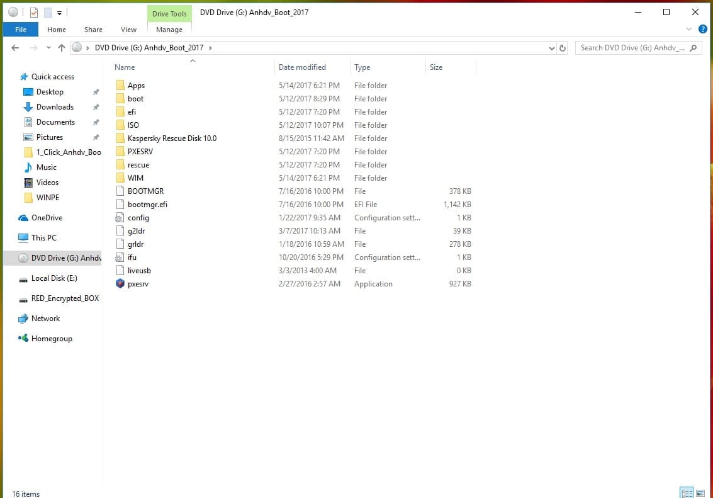This screenshot has width=713, height=498.
Task: Select the pxesrv application icon
Action: [120, 283]
